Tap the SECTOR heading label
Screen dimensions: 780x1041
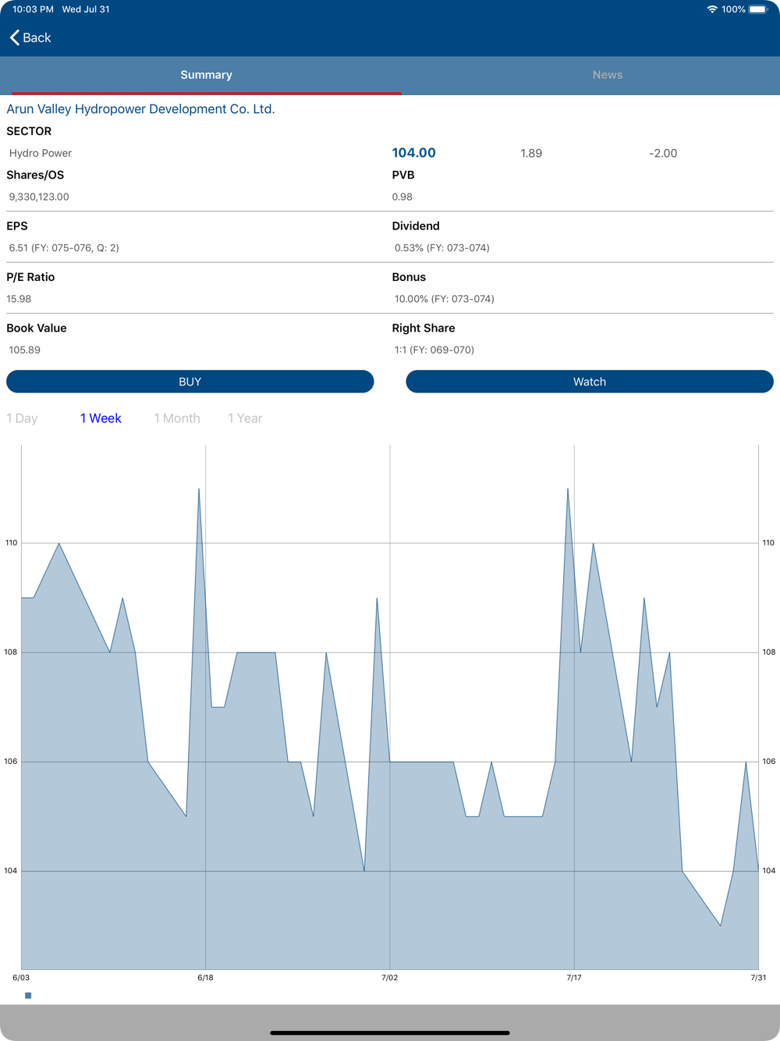click(29, 131)
